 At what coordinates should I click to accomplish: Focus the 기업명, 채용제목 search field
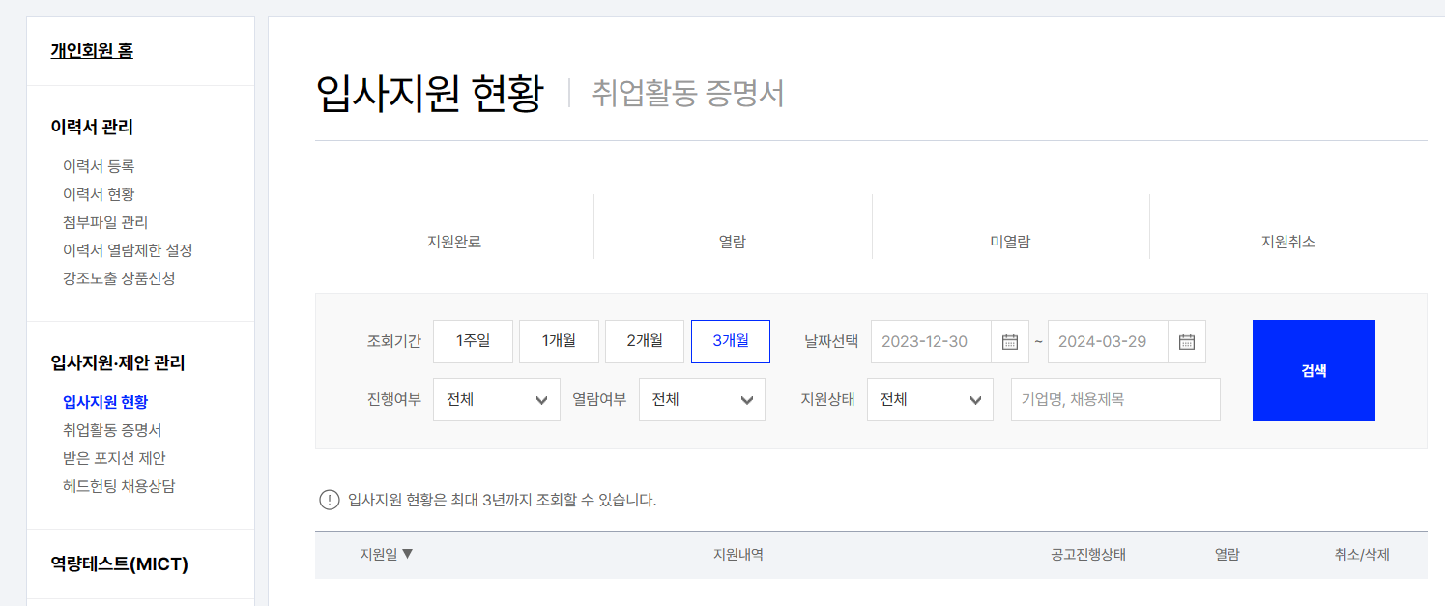coord(1115,399)
